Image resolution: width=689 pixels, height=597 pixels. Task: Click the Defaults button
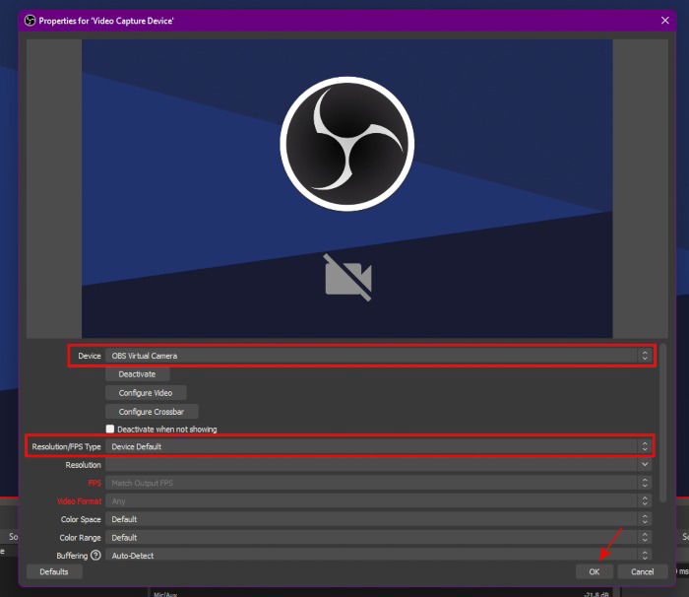[54, 572]
